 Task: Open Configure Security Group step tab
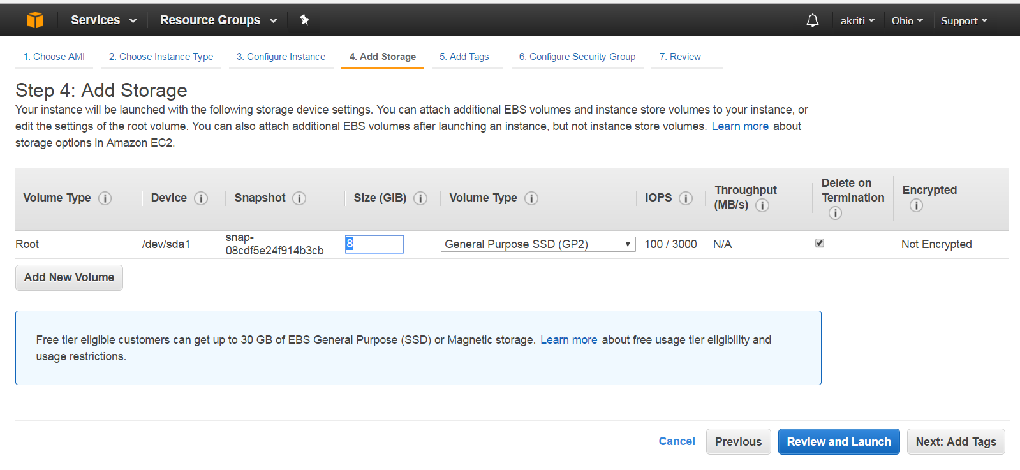(577, 57)
